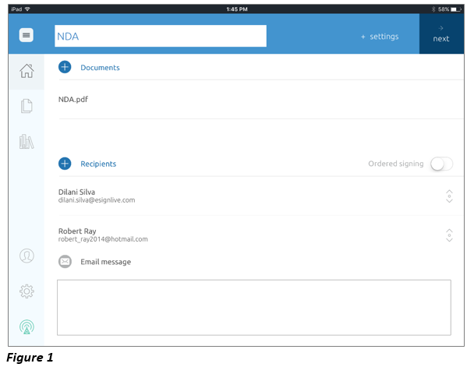Edit the NDA package name field
This screenshot has width=474, height=367.
tap(161, 36)
